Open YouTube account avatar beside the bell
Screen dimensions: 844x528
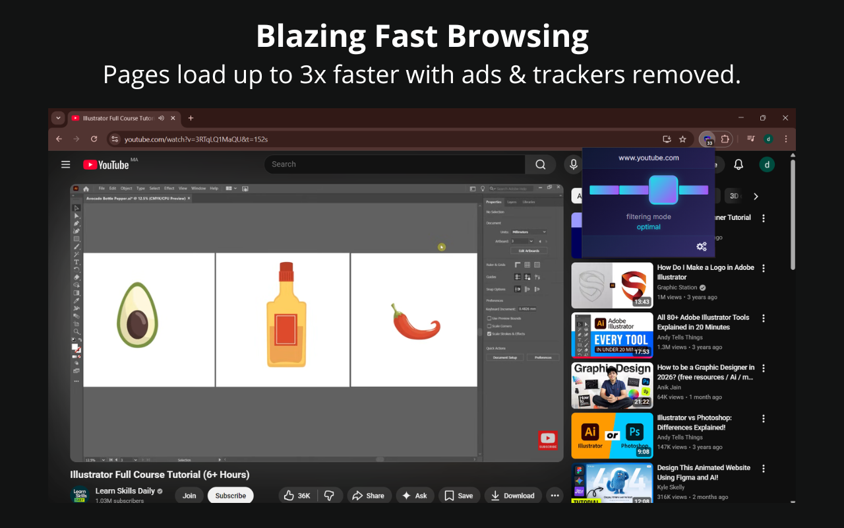tap(767, 164)
